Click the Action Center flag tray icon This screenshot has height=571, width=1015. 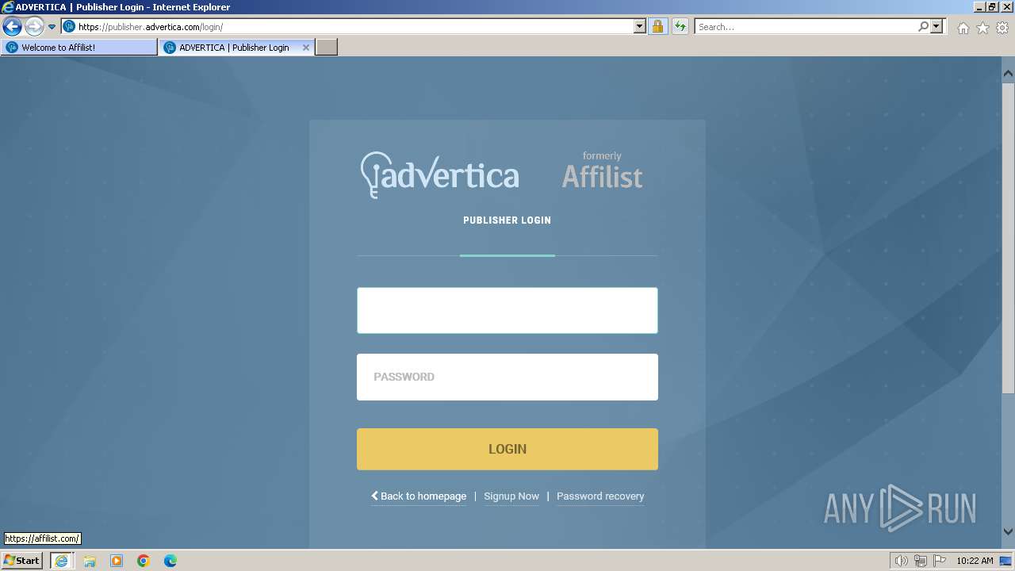(940, 561)
